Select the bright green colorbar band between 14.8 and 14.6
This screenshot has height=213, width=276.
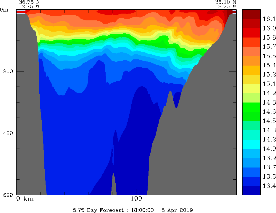tap(251, 107)
